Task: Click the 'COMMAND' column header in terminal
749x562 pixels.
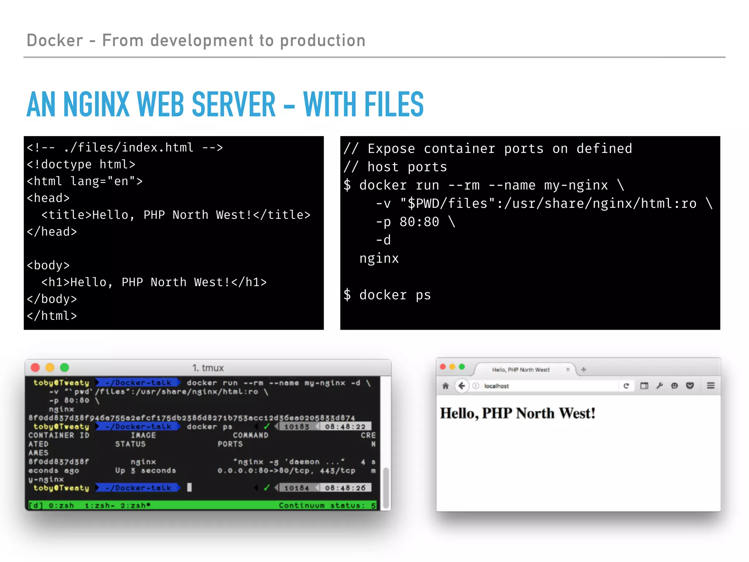Action: point(251,435)
